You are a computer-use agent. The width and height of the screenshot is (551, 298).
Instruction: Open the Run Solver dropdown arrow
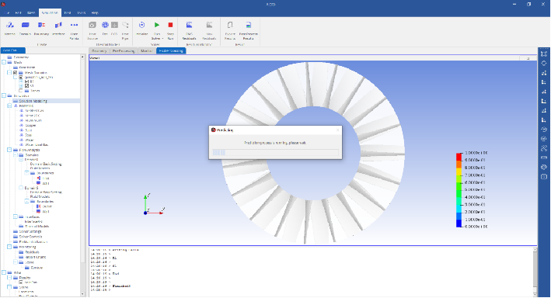click(x=162, y=39)
